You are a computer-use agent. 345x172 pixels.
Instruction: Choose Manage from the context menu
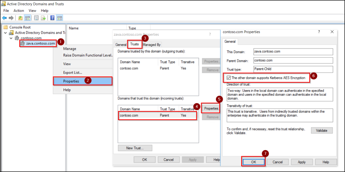point(83,49)
